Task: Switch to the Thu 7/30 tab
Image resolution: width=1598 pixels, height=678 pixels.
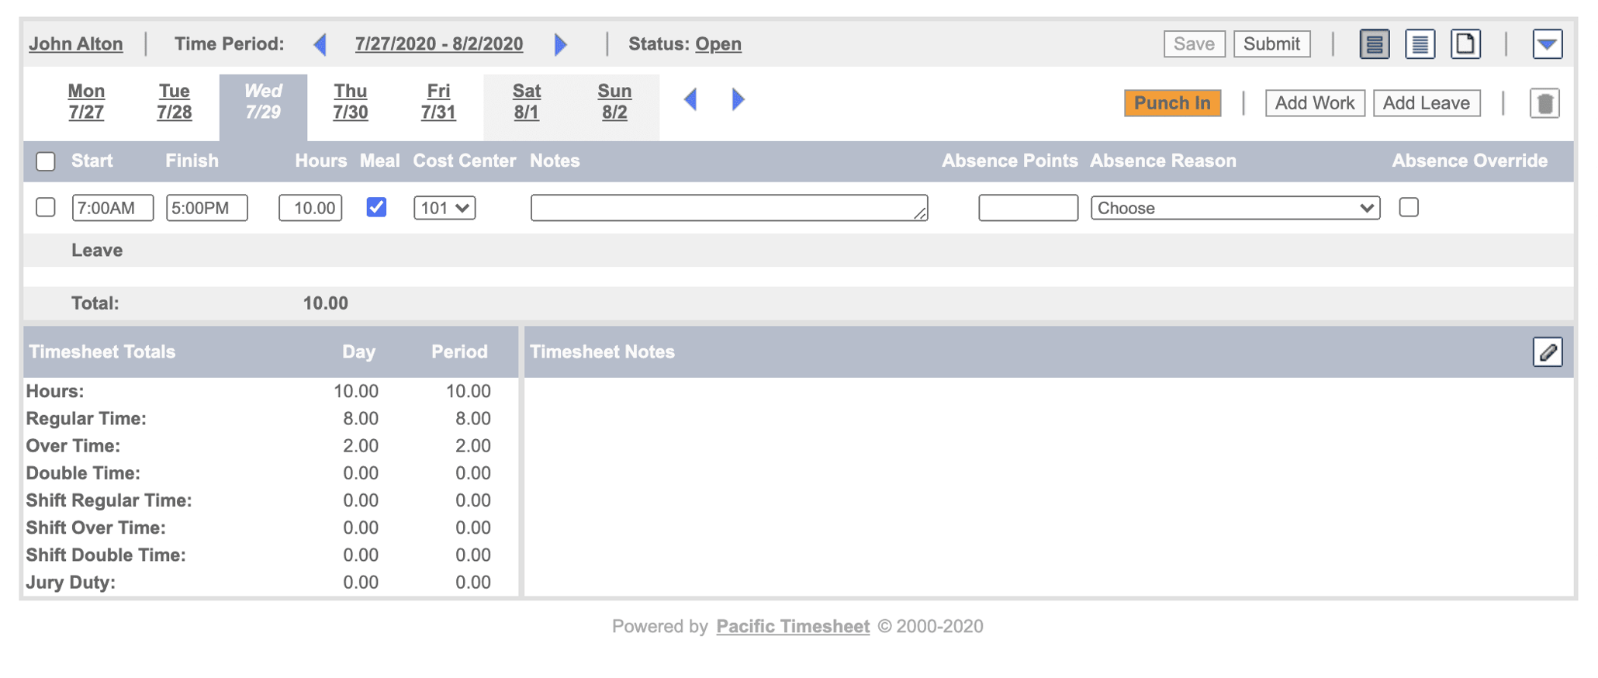Action: (351, 102)
